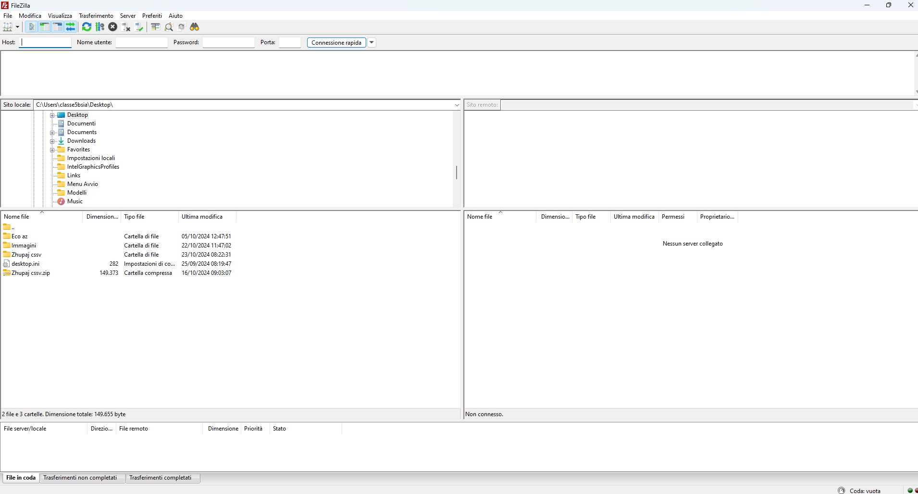Click the Connessione rapida button

pyautogui.click(x=336, y=42)
